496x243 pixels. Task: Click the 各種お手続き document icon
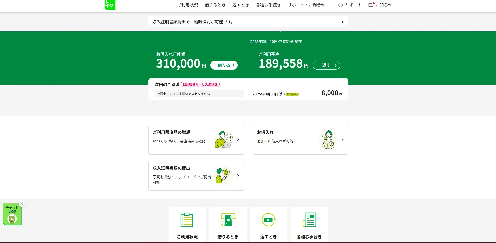point(309,220)
